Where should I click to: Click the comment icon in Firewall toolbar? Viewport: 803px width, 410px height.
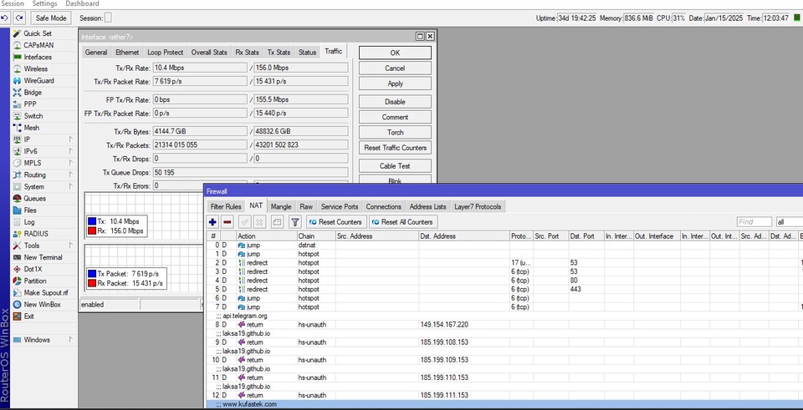pos(277,222)
